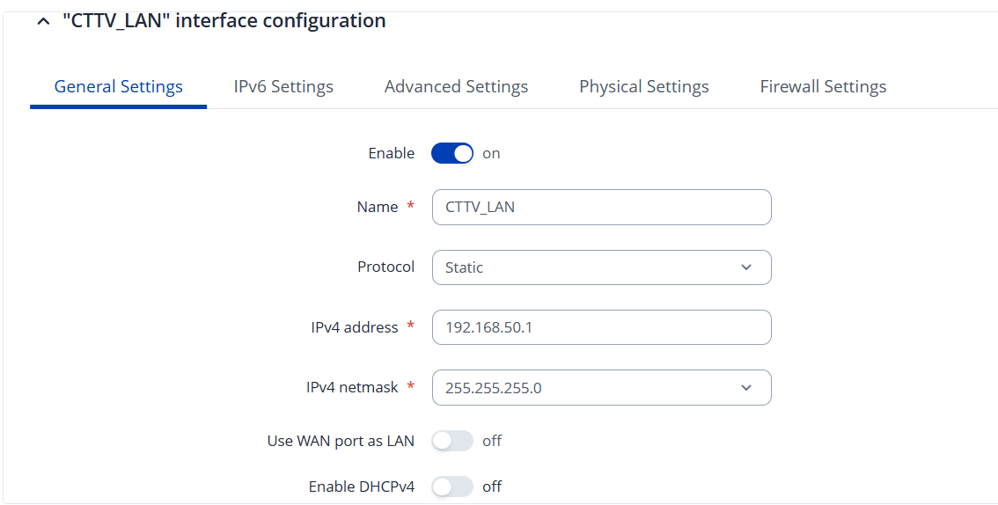
Task: Click the "Use WAN port as LAN" label
Action: click(x=341, y=441)
